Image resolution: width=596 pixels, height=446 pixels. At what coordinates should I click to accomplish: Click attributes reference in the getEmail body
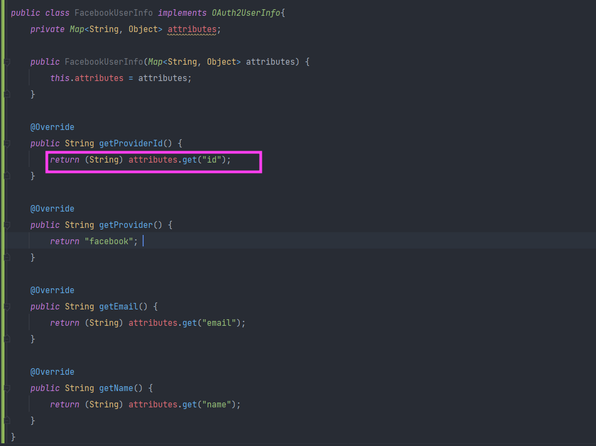153,323
